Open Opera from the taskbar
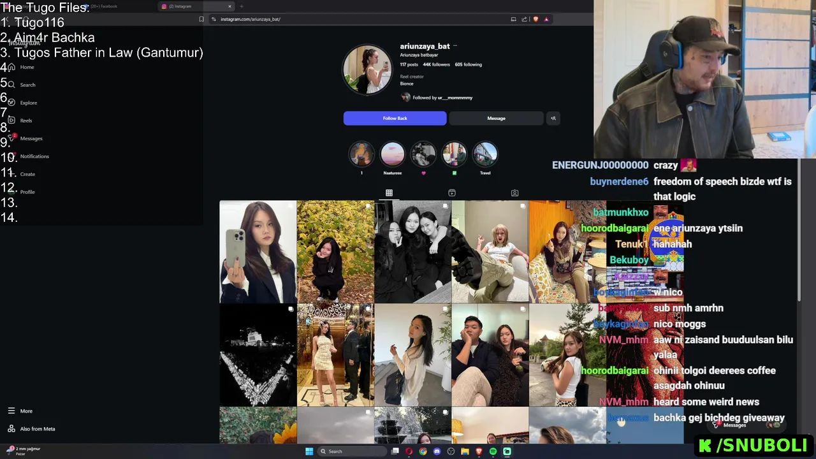 [x=409, y=451]
